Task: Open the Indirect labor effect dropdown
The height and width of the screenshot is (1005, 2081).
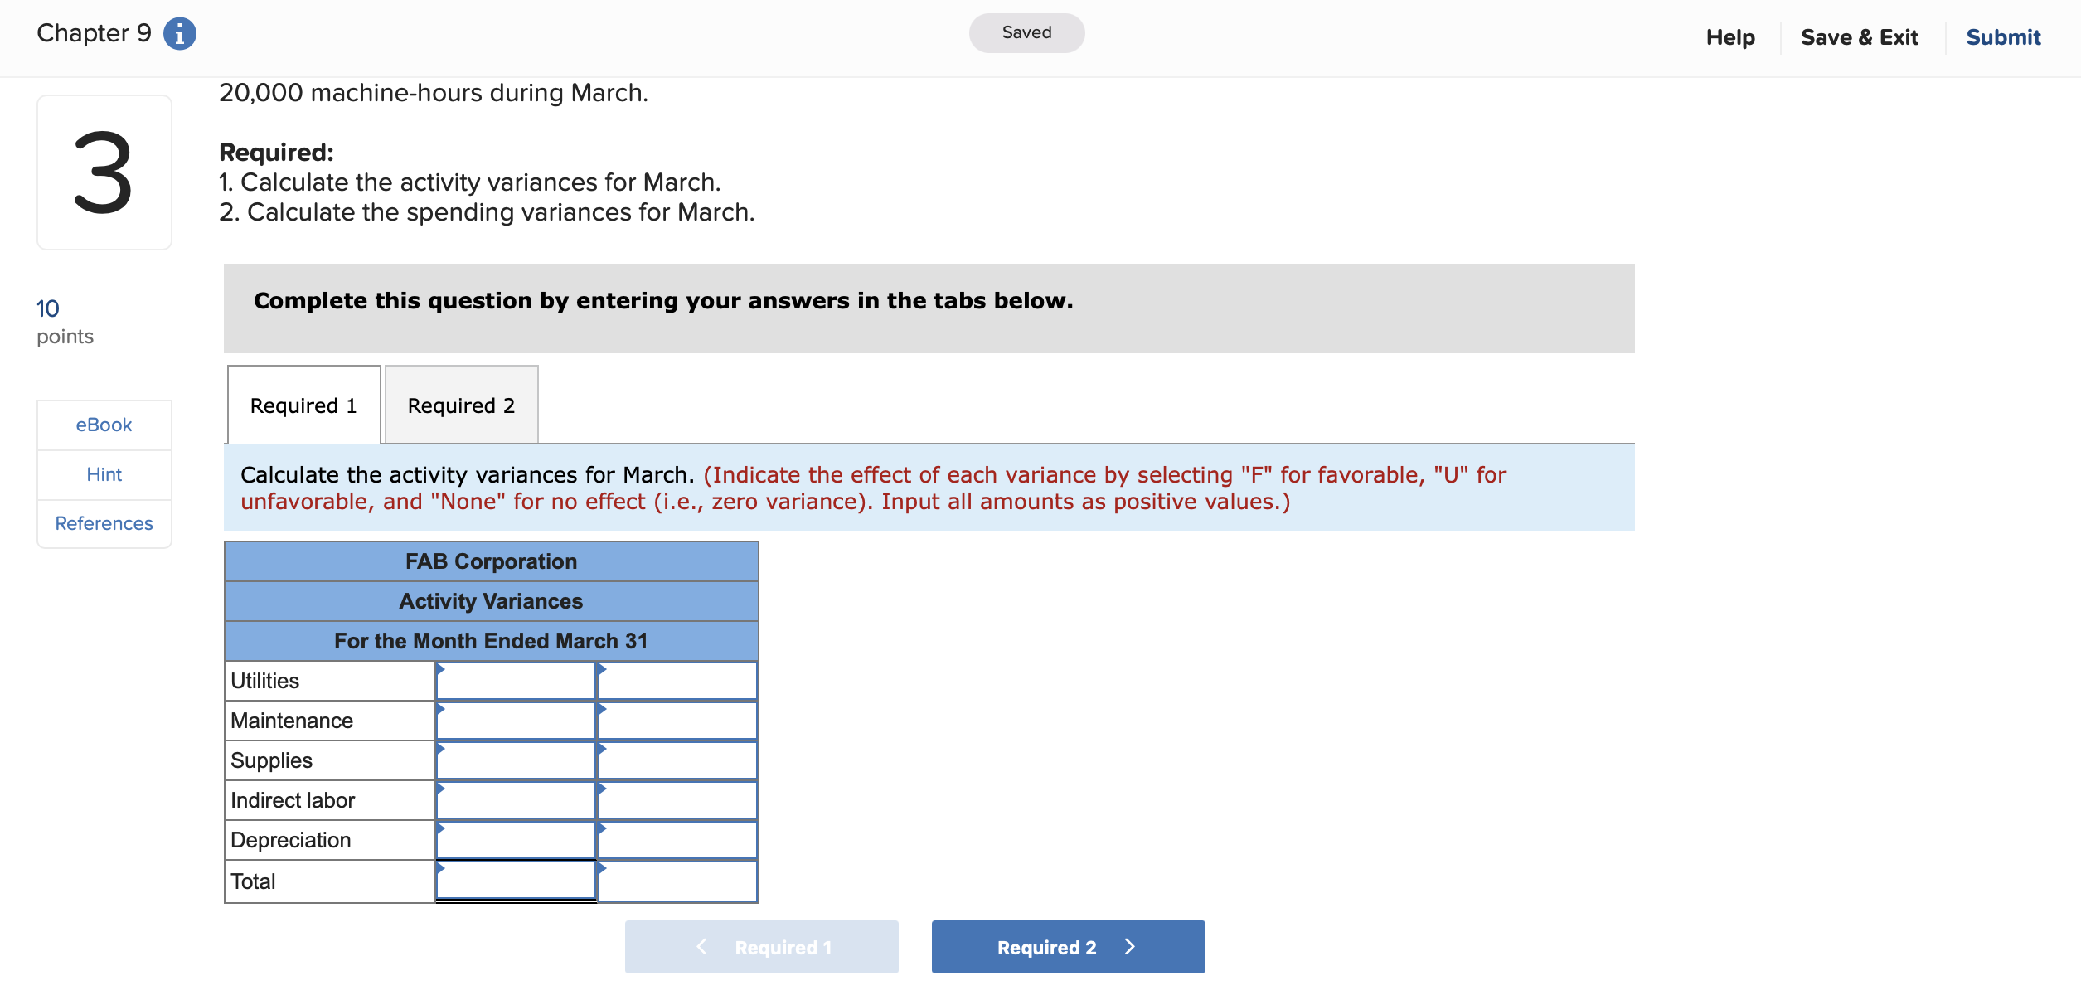Action: [677, 799]
